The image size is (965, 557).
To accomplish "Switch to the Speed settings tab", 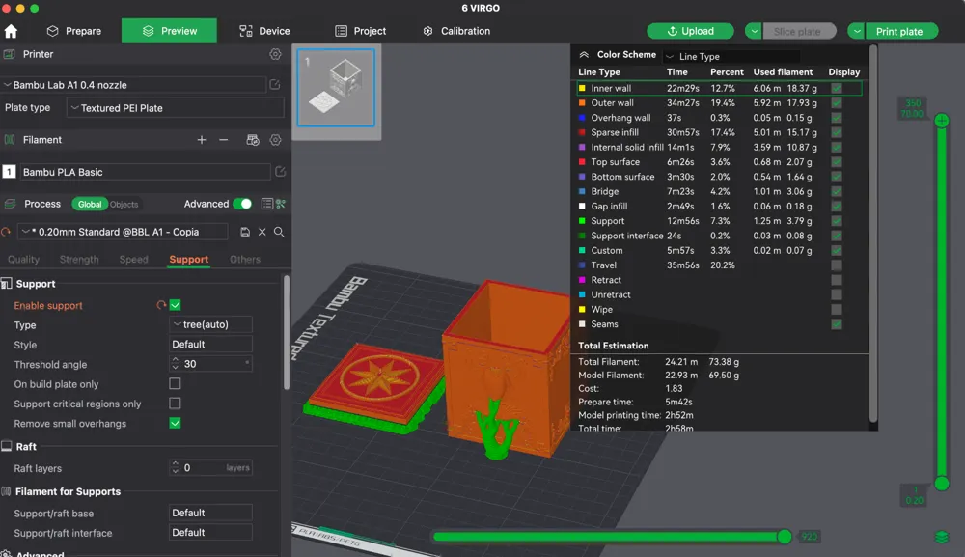I will point(133,259).
